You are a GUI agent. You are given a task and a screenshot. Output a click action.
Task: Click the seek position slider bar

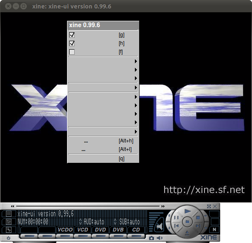point(88,206)
